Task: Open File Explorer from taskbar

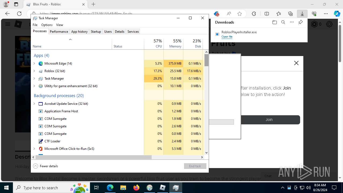Action: (x=123, y=188)
